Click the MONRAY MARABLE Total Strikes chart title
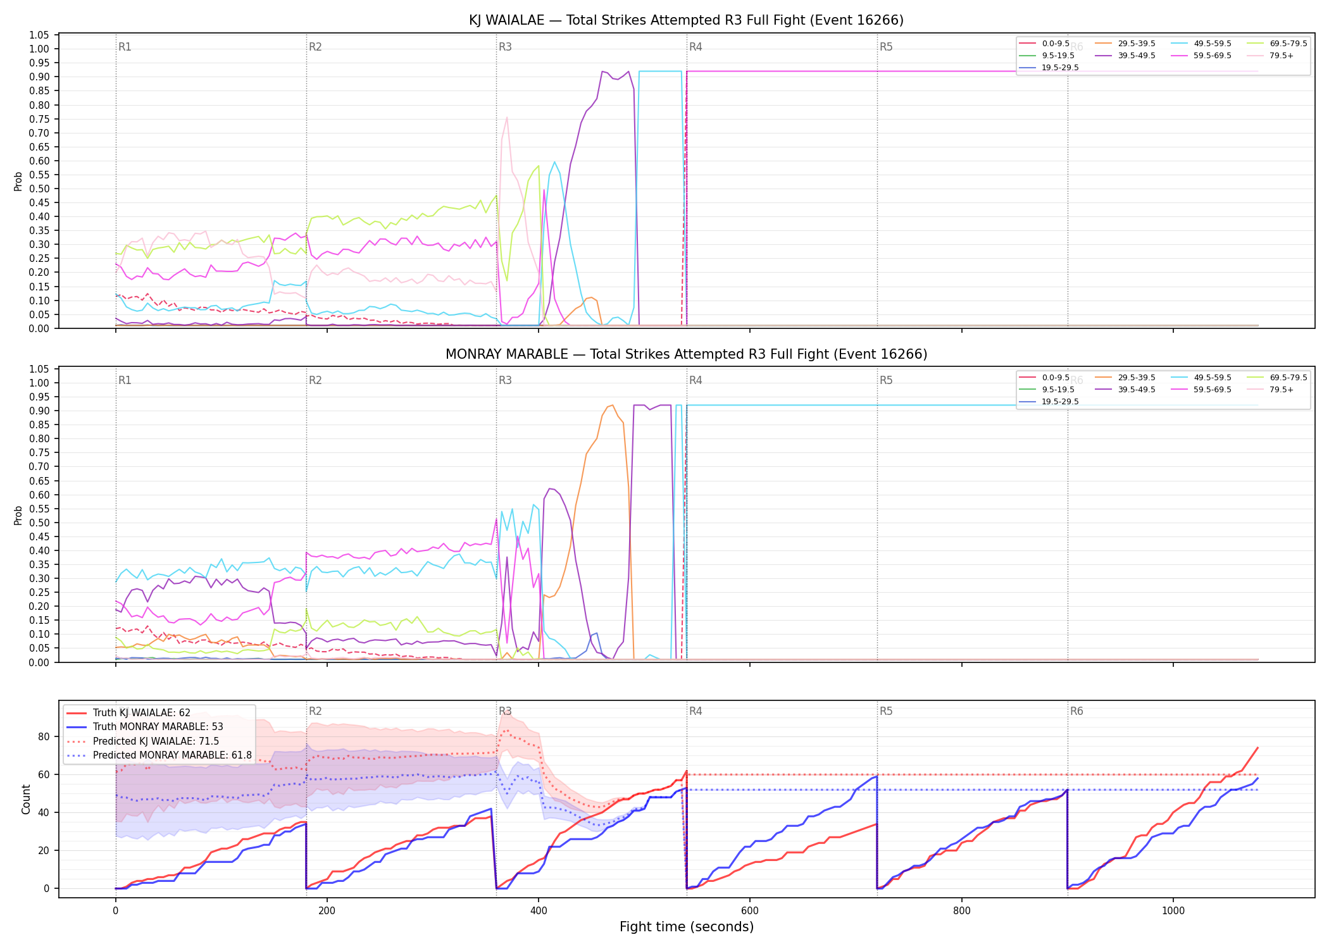The width and height of the screenshot is (1329, 949). coord(686,354)
